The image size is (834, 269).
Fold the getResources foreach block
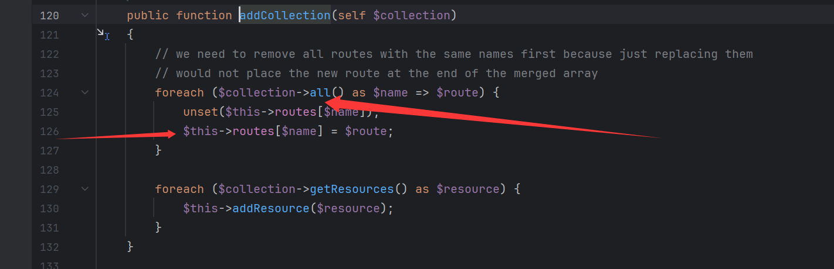(85, 189)
